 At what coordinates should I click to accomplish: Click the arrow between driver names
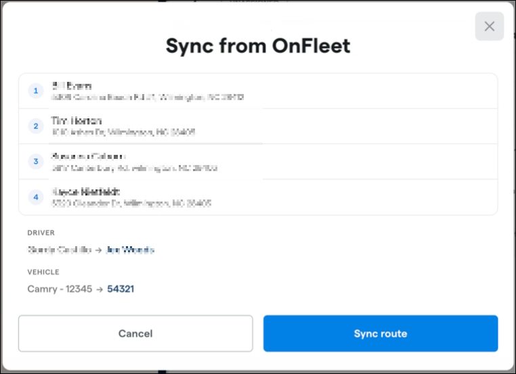pyautogui.click(x=98, y=250)
